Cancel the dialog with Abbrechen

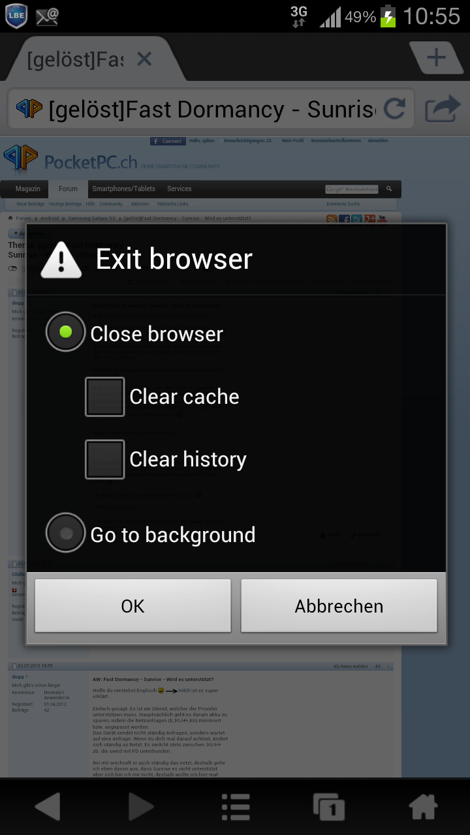pyautogui.click(x=339, y=606)
